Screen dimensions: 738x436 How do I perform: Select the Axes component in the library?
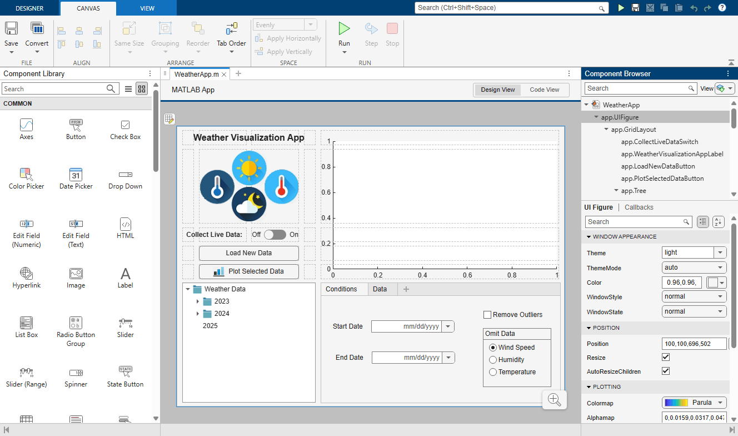click(26, 129)
